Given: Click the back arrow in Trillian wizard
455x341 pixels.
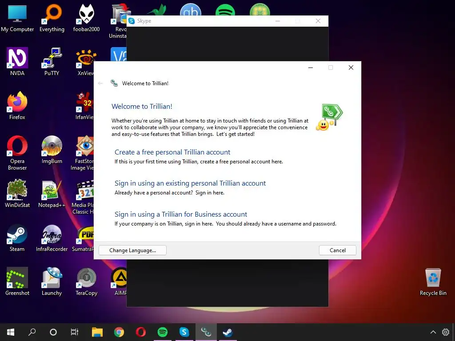Looking at the screenshot, I should 100,83.
